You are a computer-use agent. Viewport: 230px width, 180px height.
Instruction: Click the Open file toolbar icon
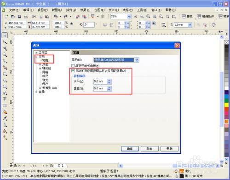[x=13, y=17]
